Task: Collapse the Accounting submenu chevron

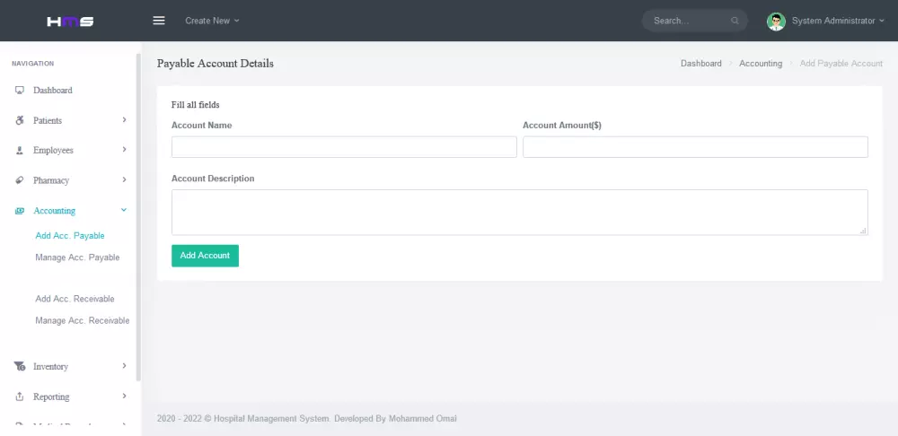Action: (x=124, y=210)
